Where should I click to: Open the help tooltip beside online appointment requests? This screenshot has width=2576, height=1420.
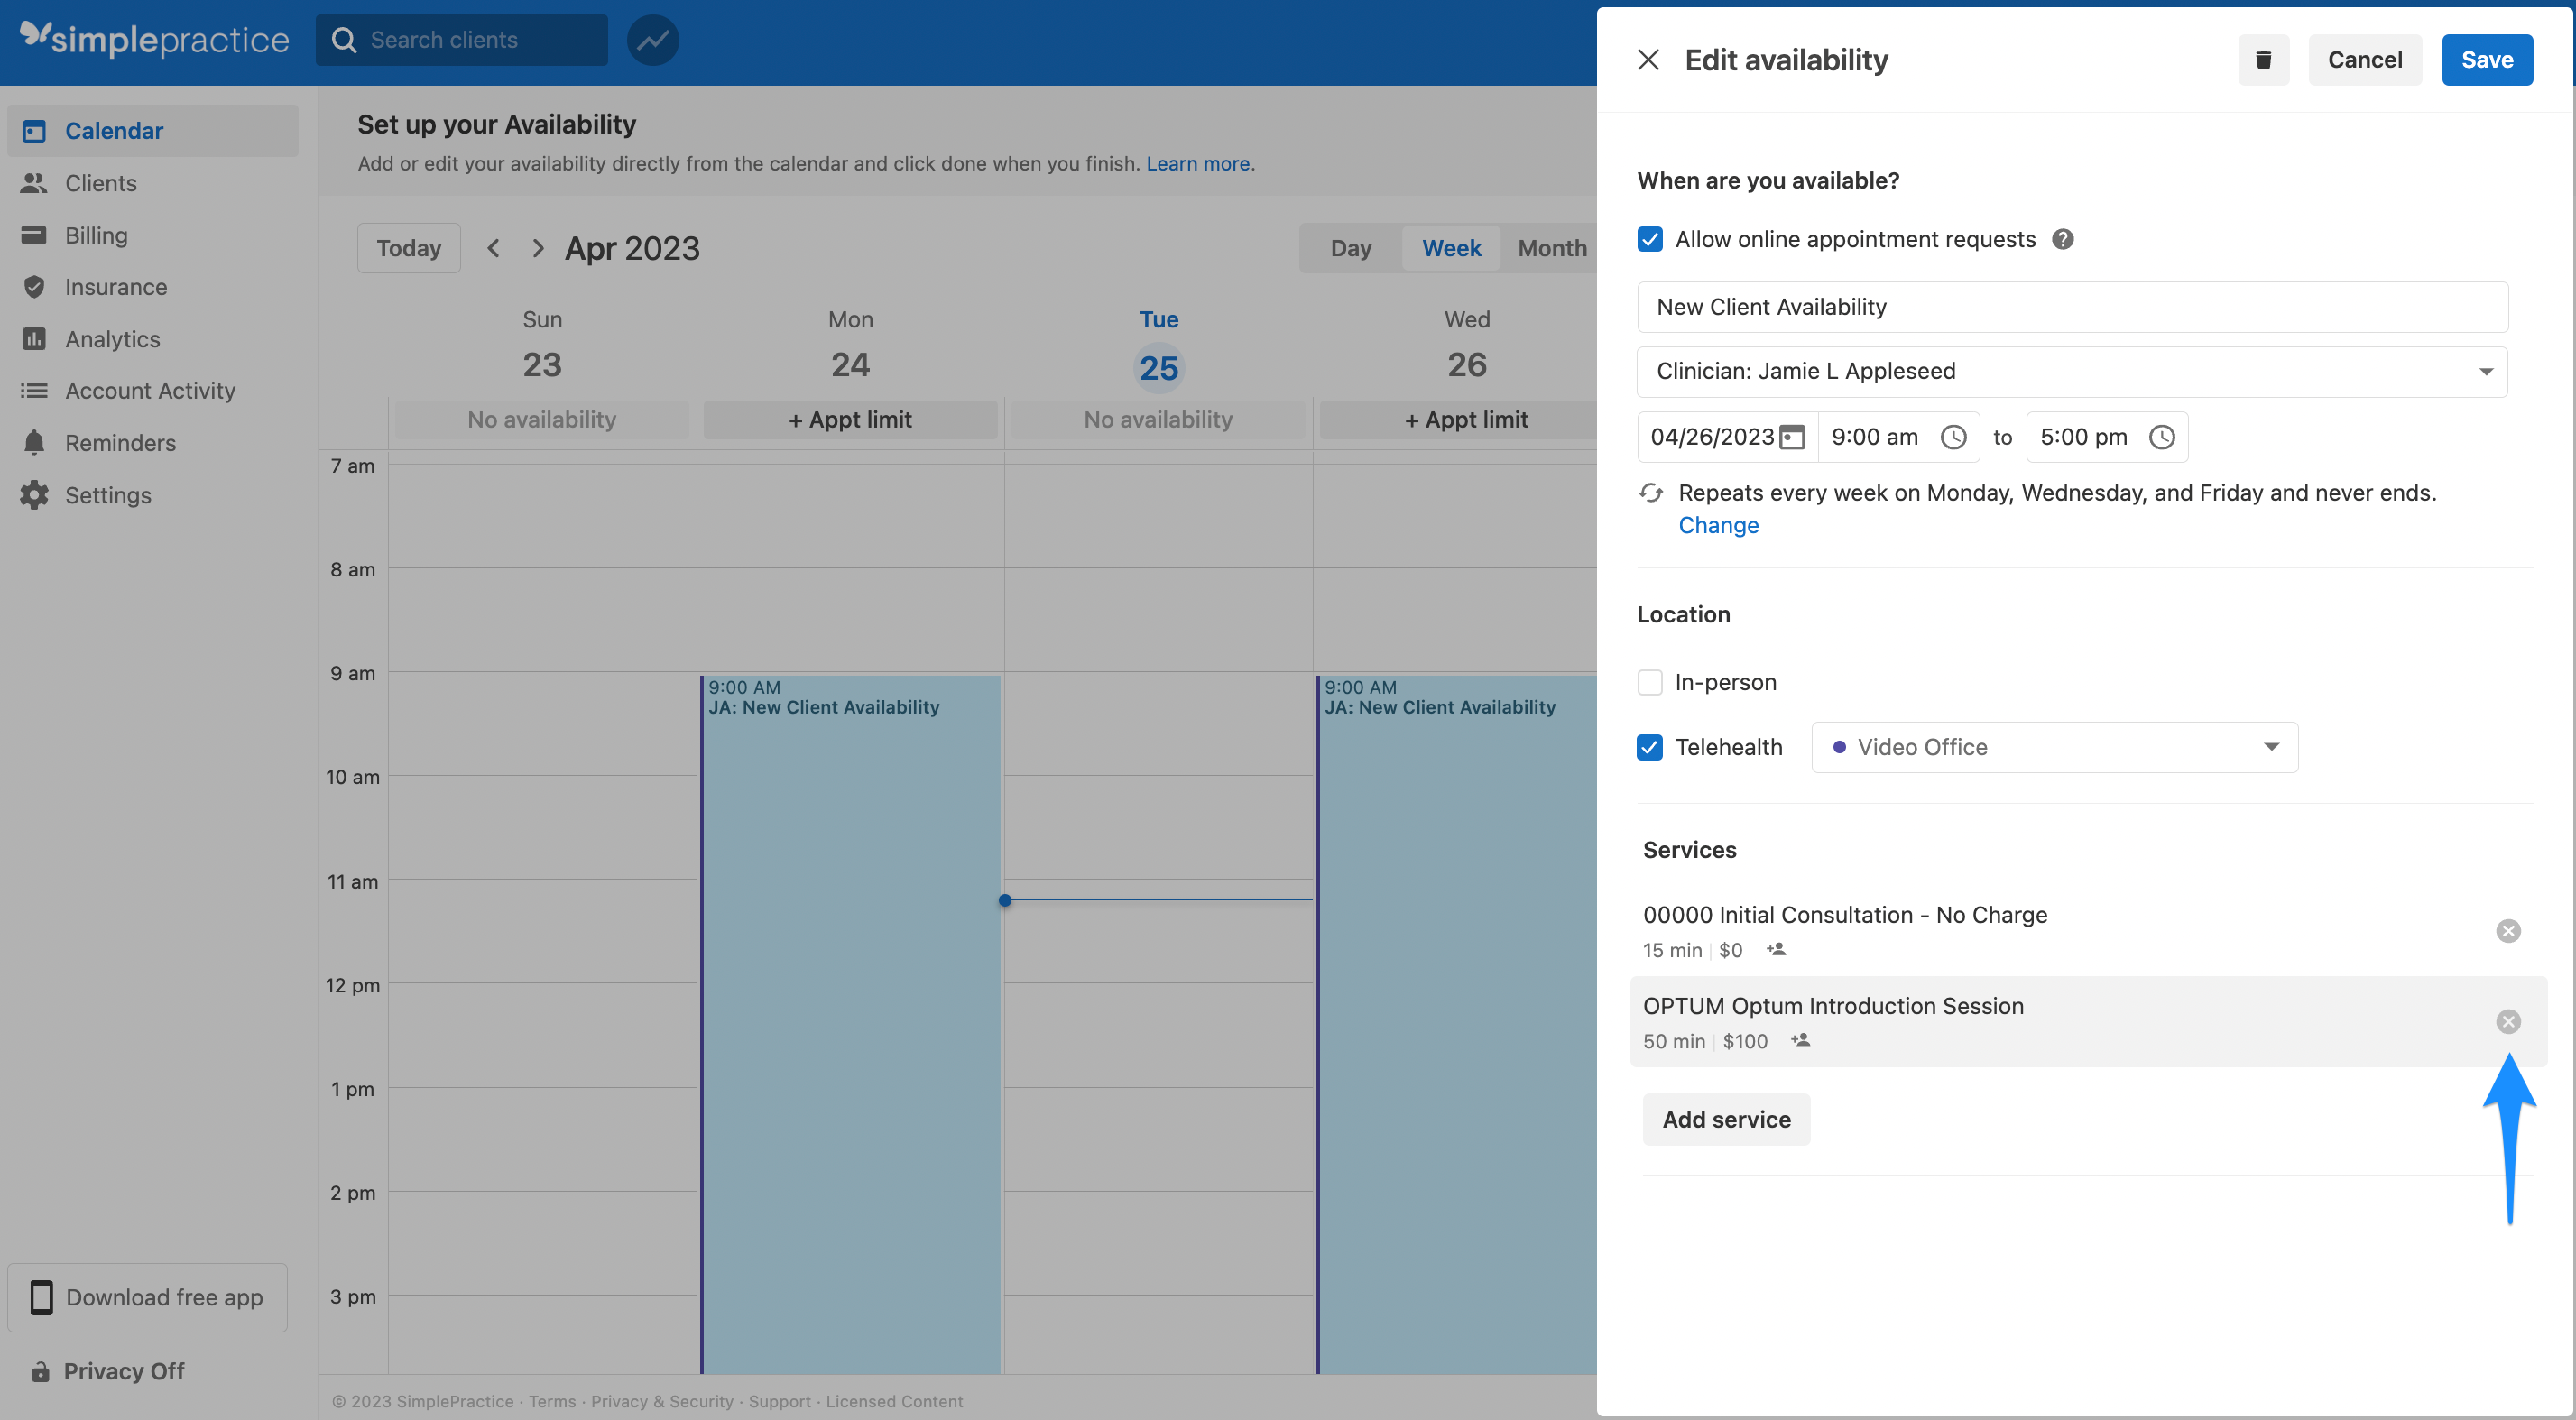click(x=2063, y=239)
